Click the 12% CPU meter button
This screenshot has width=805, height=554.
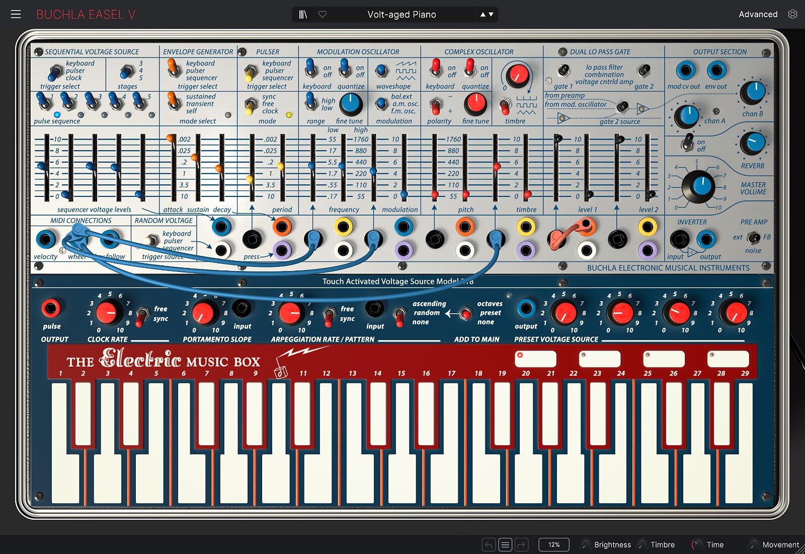pos(553,544)
